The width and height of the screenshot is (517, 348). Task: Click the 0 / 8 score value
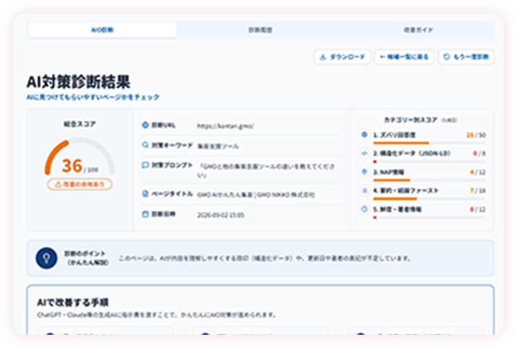[480, 153]
